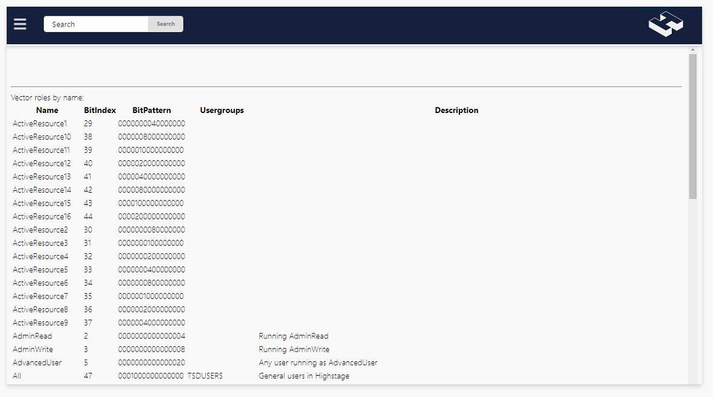Screen dimensions: 713x397
Task: Select the ActiveResource2 name cell
Action: pyautogui.click(x=41, y=230)
